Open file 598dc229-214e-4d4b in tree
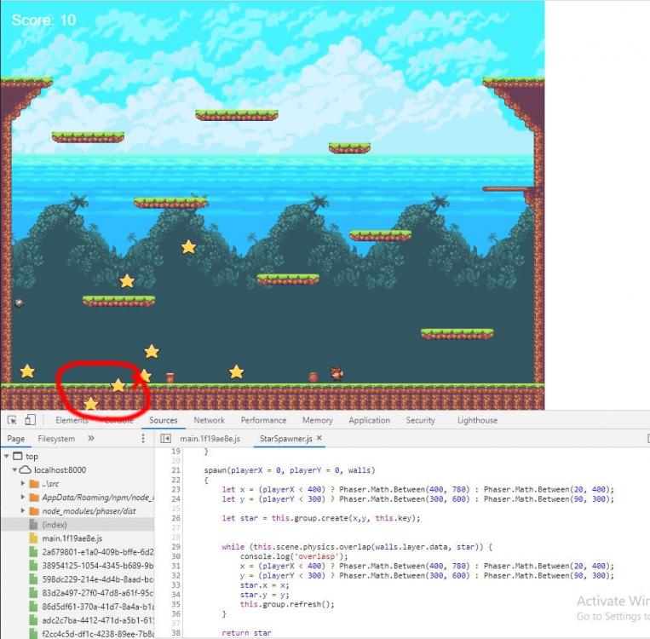 pyautogui.click(x=98, y=579)
